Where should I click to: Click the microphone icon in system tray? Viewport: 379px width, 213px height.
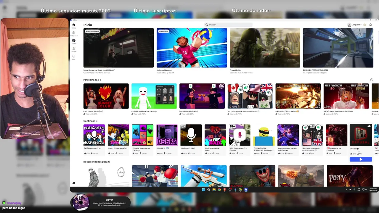[354, 190]
